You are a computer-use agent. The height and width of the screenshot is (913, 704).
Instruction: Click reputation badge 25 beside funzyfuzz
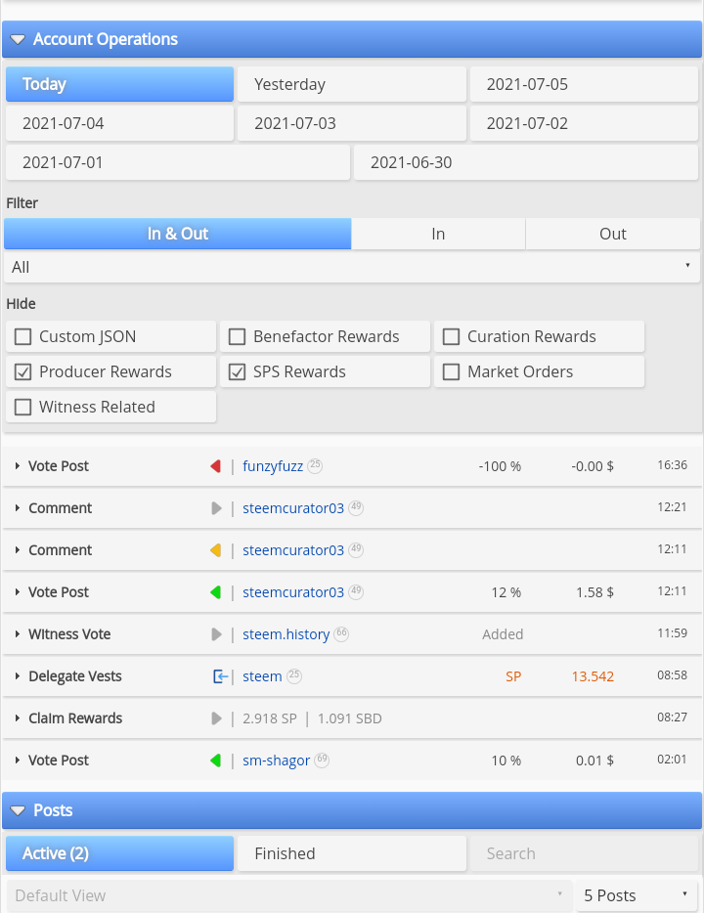coord(315,465)
